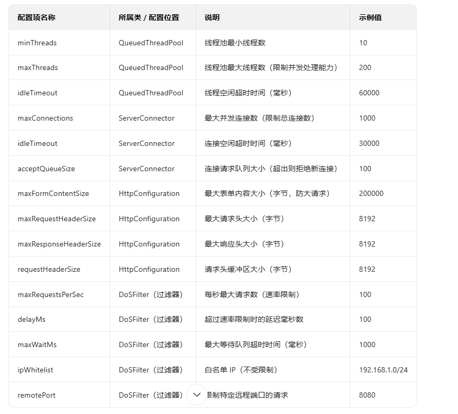Click 1000 in the maxConnections row
Screen dimensions: 458x414
(x=367, y=118)
